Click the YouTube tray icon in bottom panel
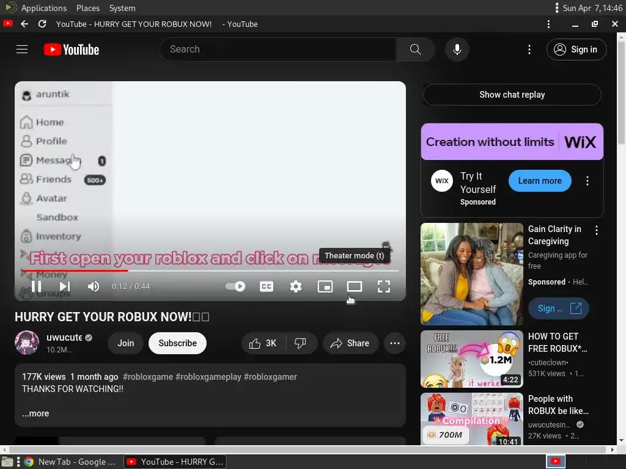This screenshot has width=626, height=469. 555,462
